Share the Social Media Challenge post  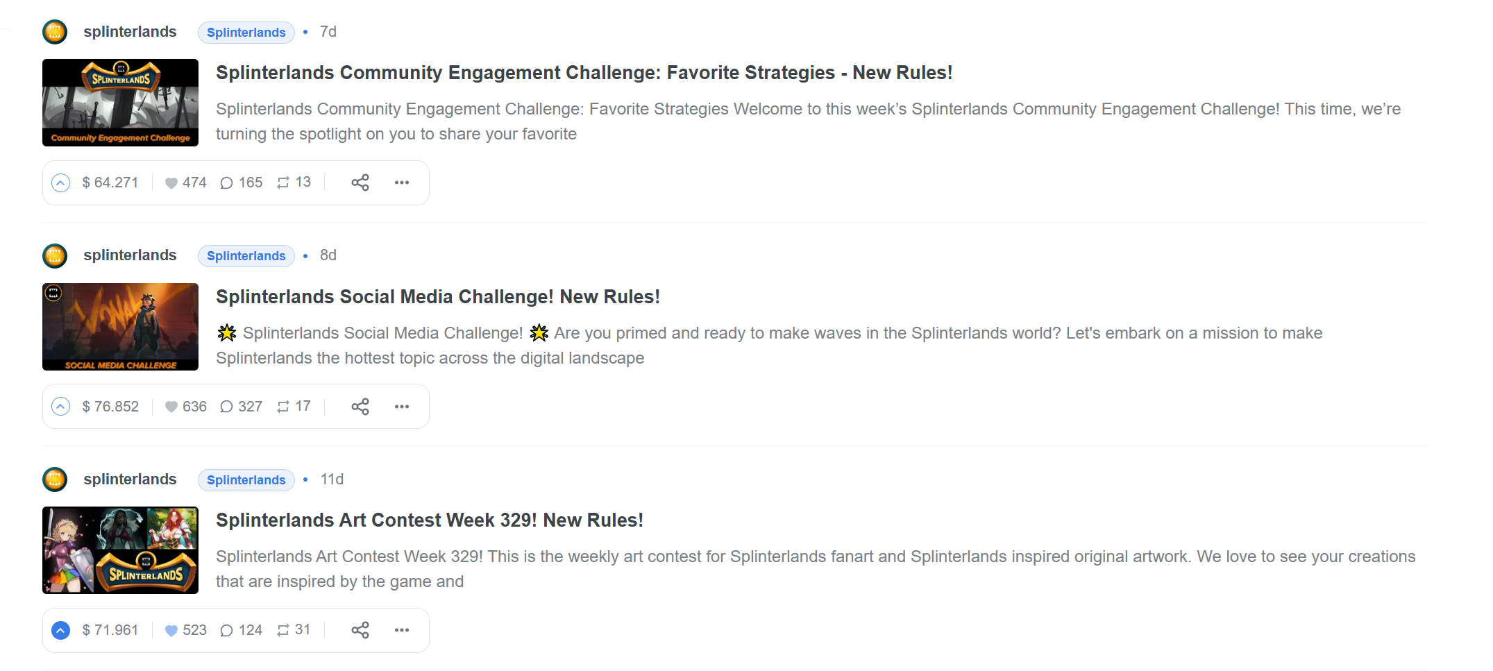tap(360, 407)
